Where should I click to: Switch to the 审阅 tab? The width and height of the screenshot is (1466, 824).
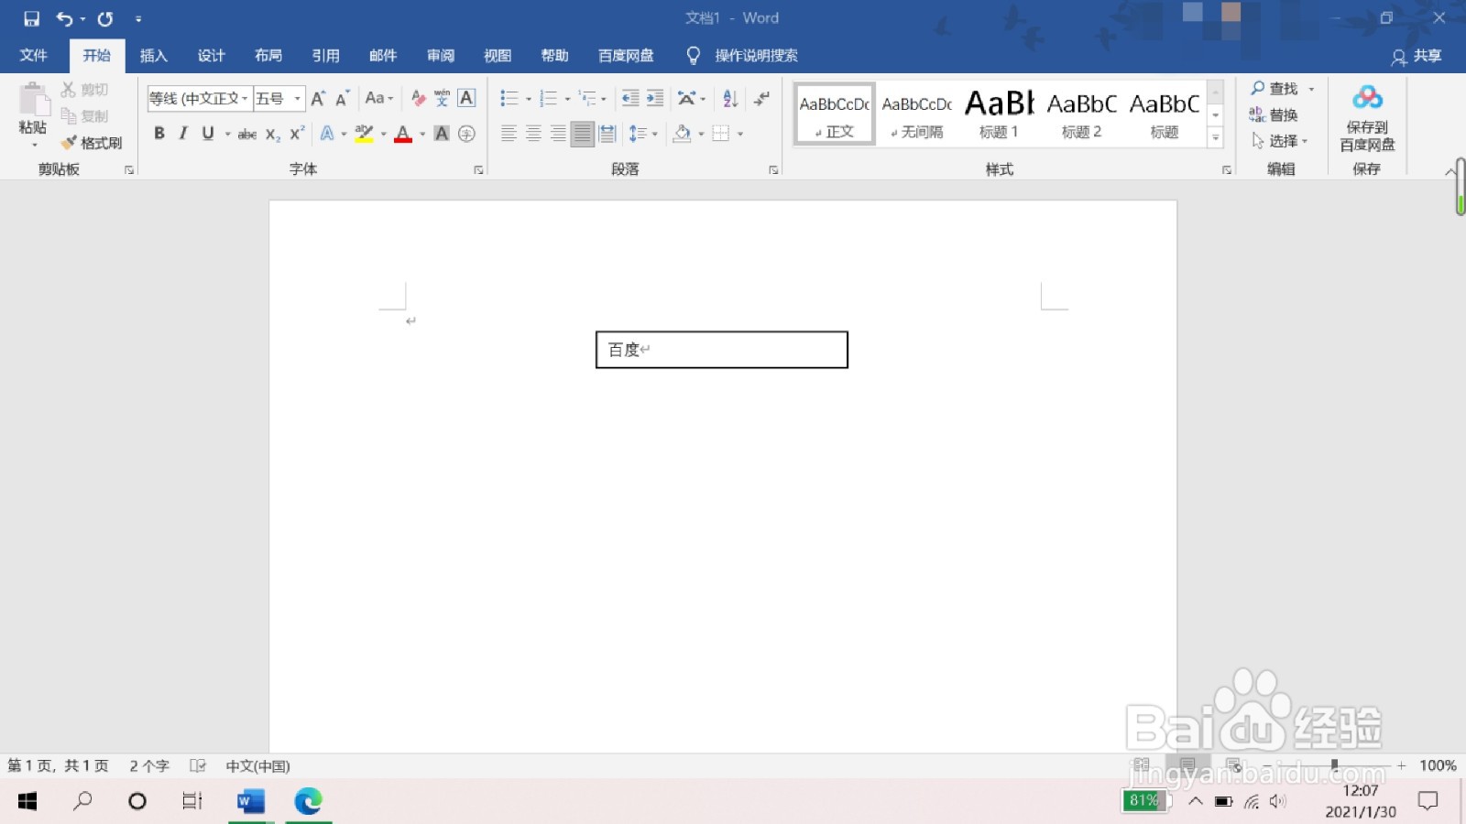(441, 56)
